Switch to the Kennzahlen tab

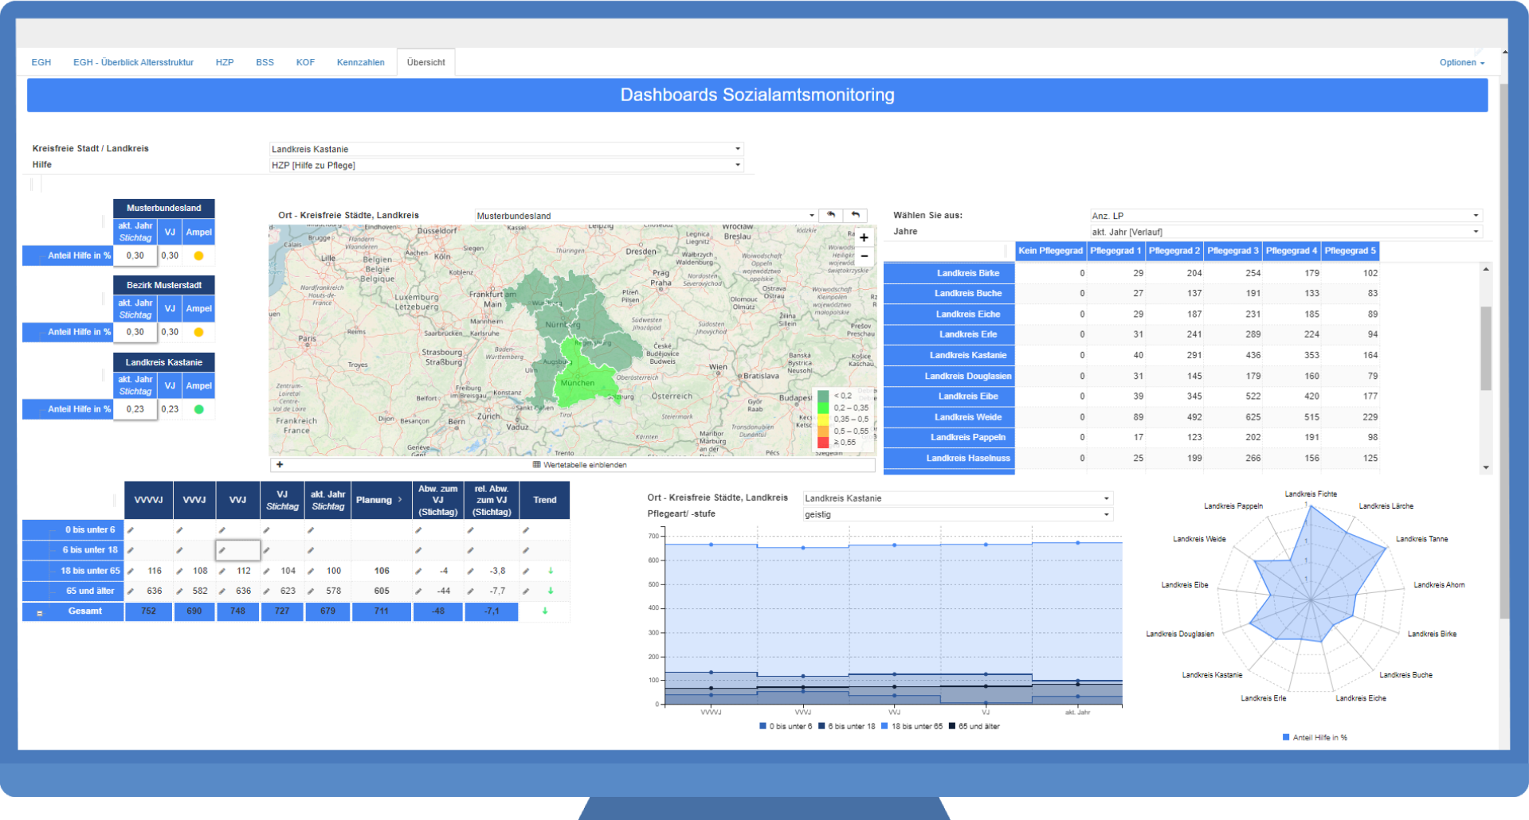pos(360,62)
